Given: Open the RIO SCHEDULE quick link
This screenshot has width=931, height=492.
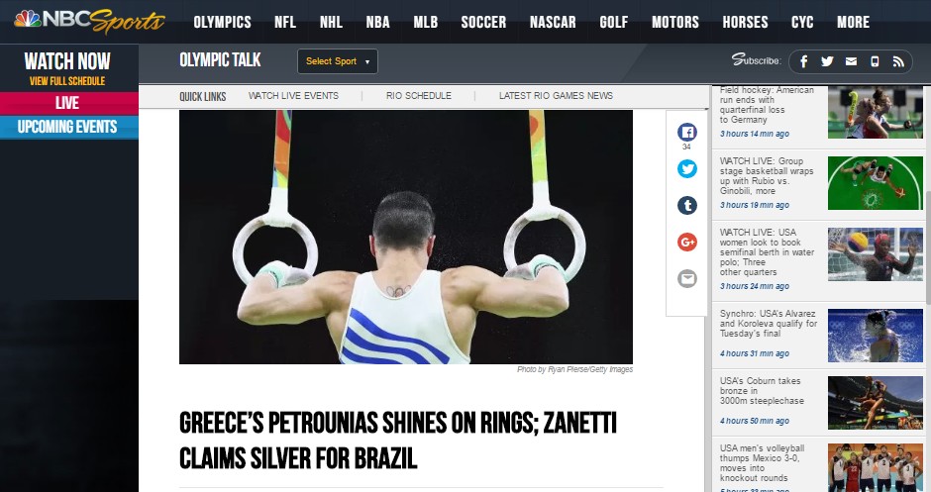Looking at the screenshot, I should click(419, 96).
